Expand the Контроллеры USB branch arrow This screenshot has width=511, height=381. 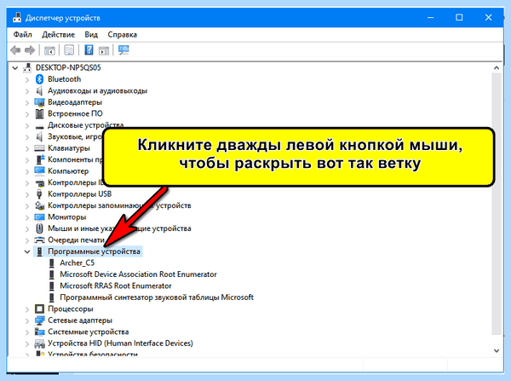point(27,194)
